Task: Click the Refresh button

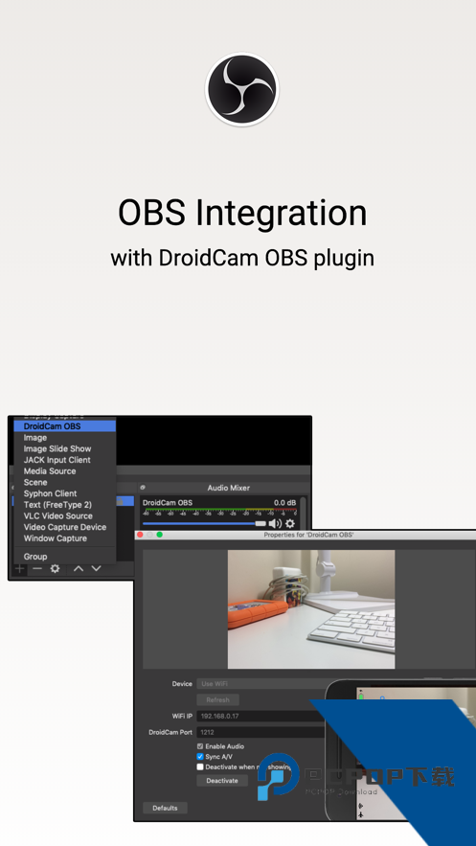Action: click(x=217, y=699)
